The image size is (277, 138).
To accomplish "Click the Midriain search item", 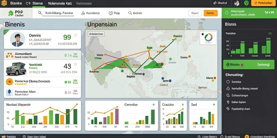I will [135, 13].
